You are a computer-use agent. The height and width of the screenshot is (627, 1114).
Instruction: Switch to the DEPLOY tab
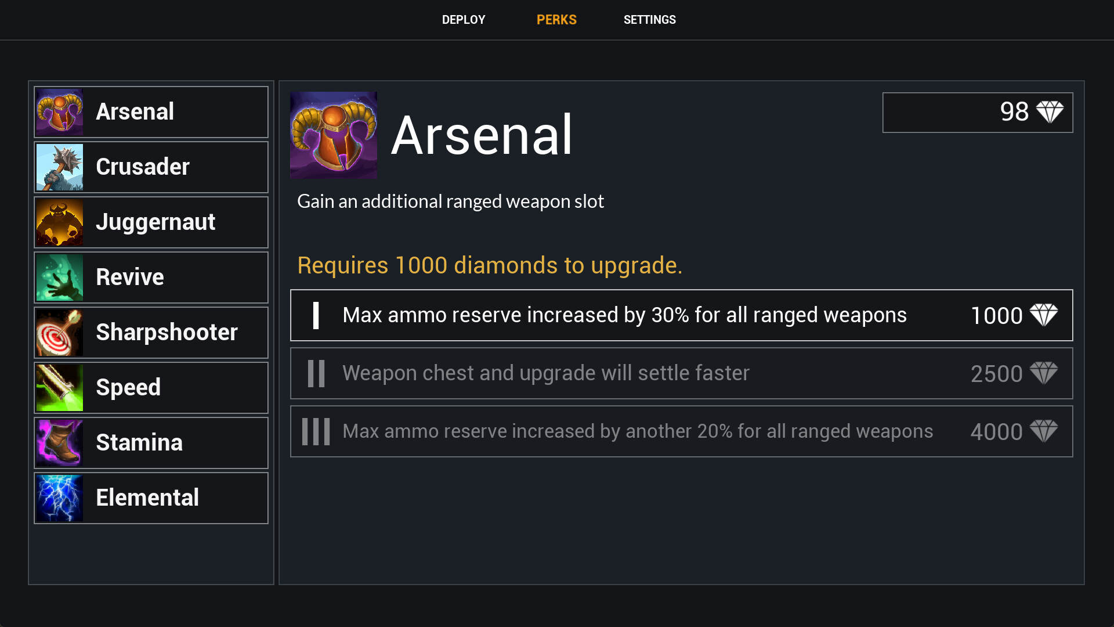click(464, 20)
